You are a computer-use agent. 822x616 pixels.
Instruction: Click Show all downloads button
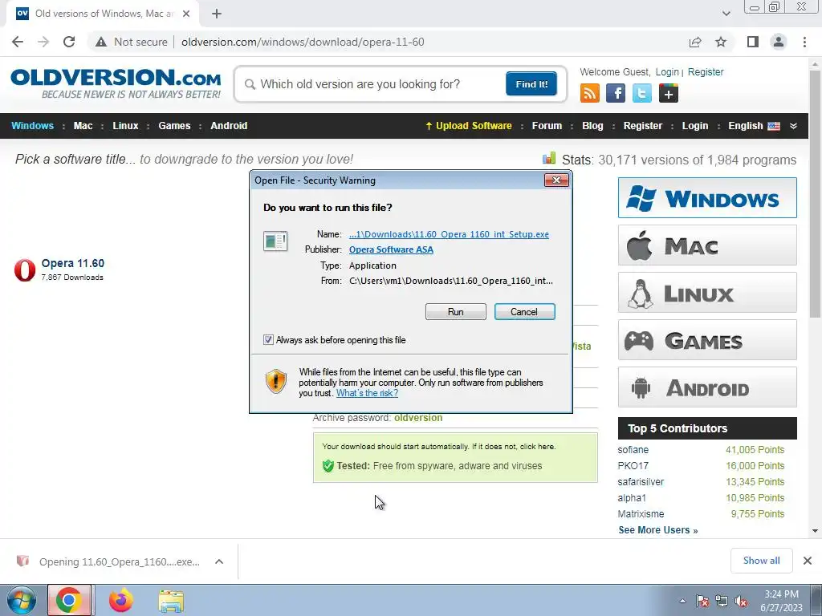[x=761, y=561]
